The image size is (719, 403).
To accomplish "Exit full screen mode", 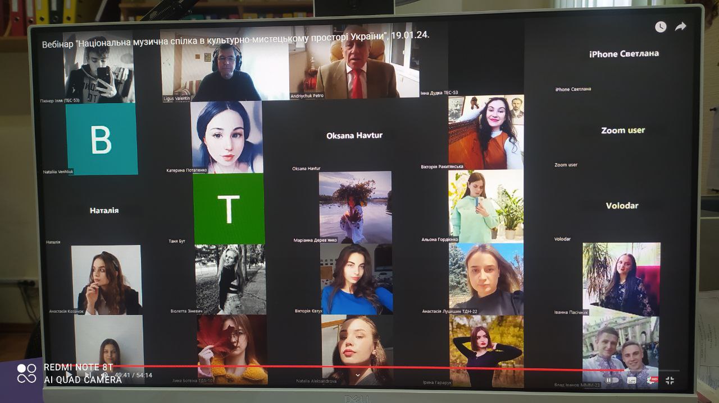I will pos(670,380).
